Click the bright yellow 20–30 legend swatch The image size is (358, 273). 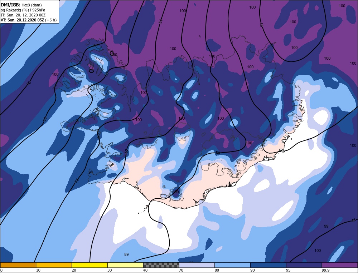tap(89, 265)
